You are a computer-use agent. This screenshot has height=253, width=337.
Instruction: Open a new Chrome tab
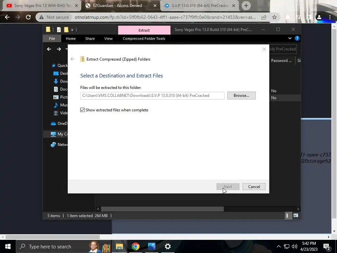(246, 6)
